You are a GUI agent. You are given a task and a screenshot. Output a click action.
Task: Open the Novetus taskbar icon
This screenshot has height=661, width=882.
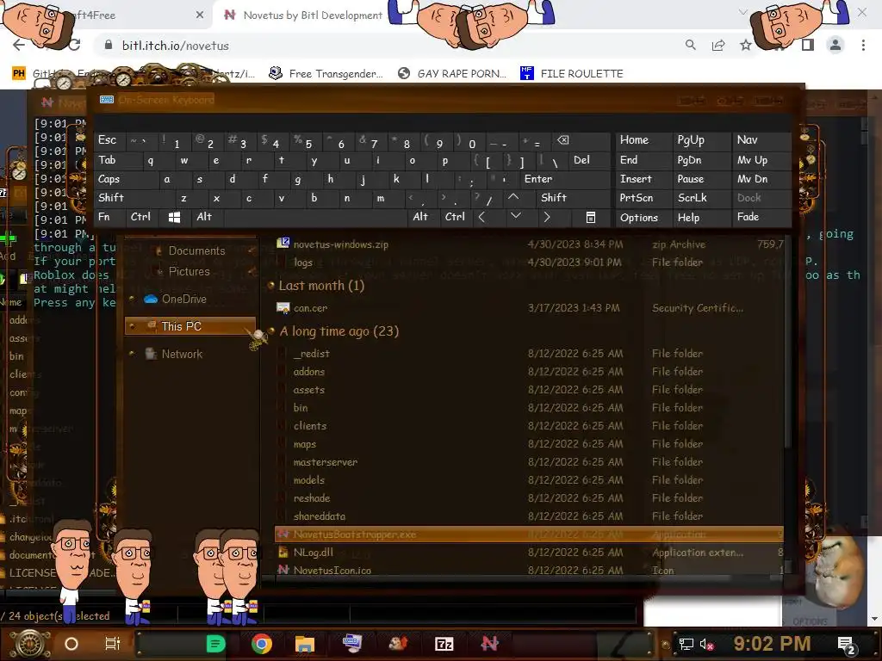(489, 643)
